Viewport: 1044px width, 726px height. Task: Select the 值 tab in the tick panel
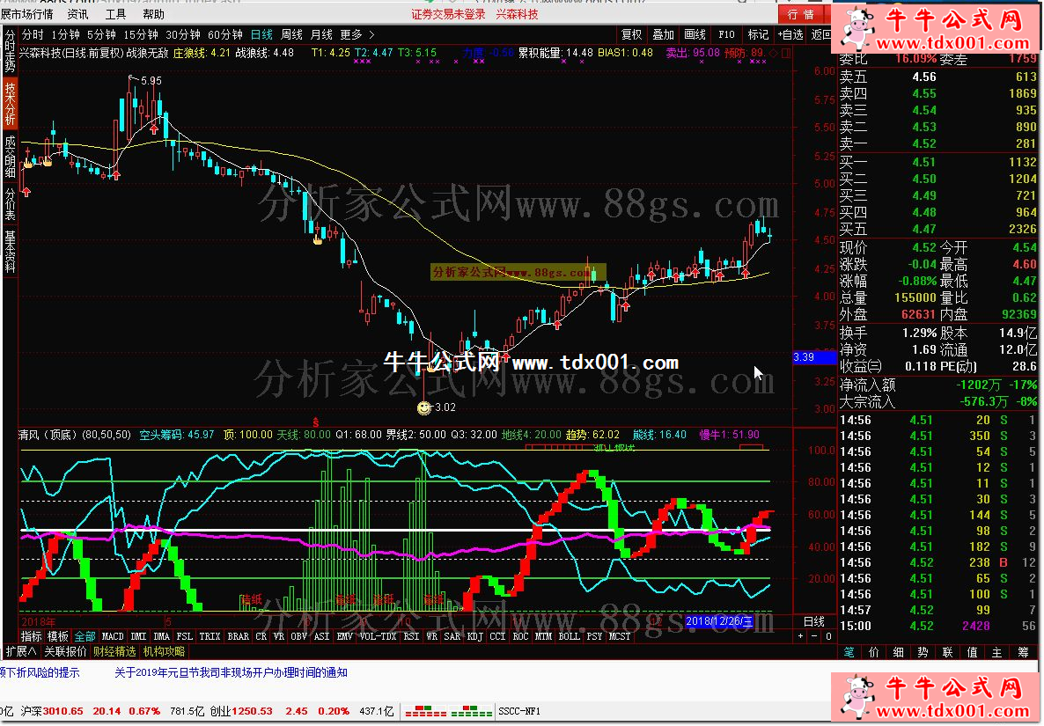(972, 652)
